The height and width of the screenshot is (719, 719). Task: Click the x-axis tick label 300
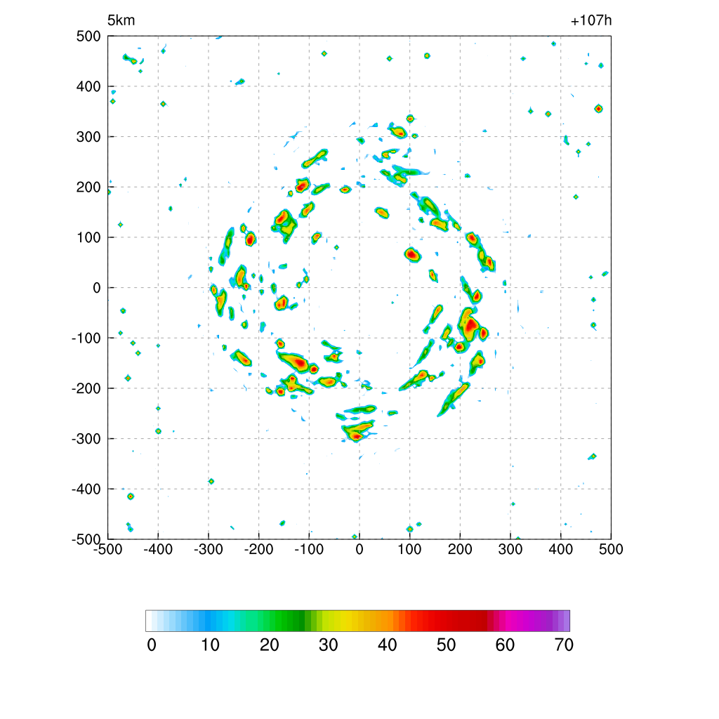coord(510,549)
